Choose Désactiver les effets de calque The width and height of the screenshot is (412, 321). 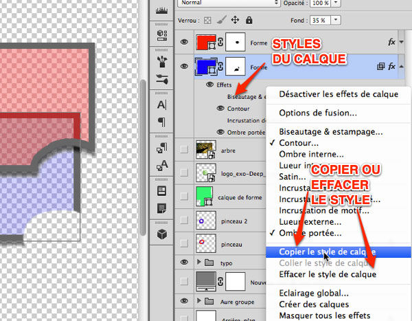tap(339, 94)
